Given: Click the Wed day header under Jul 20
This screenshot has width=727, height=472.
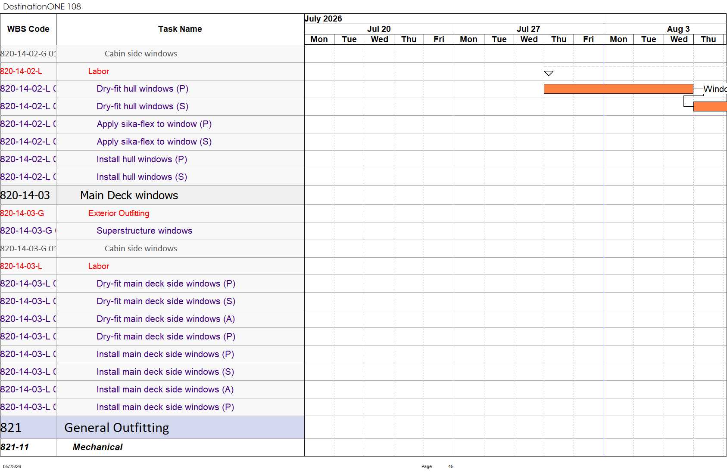Looking at the screenshot, I should click(x=379, y=40).
